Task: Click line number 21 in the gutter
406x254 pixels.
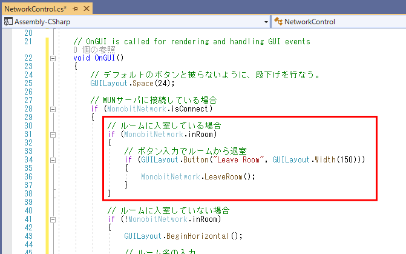Action: 28,41
